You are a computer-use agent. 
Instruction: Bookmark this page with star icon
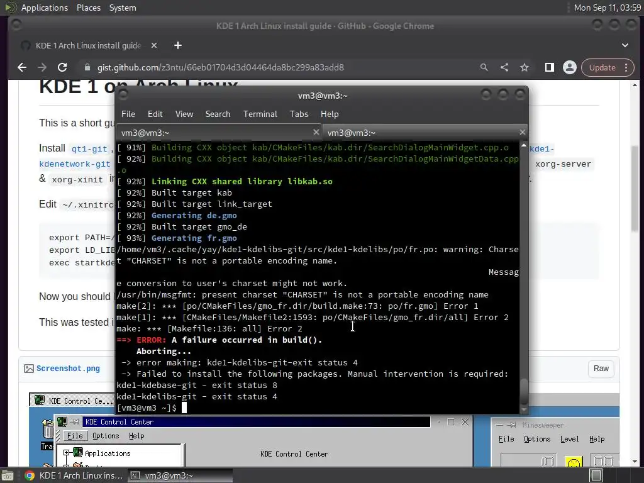pos(525,67)
